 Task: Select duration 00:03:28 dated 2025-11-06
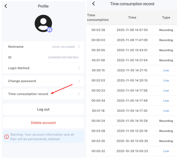tap(98, 30)
